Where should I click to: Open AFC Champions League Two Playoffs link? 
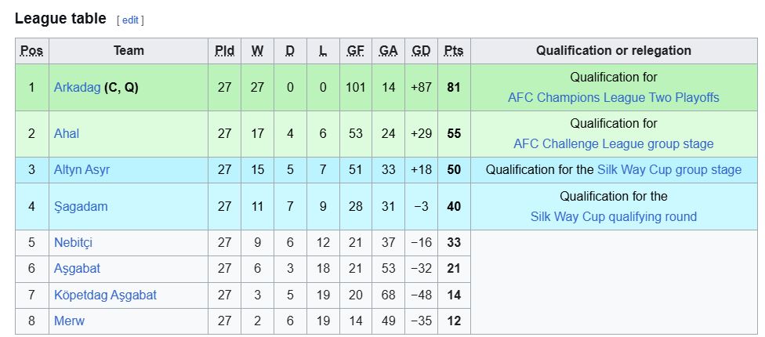613,98
